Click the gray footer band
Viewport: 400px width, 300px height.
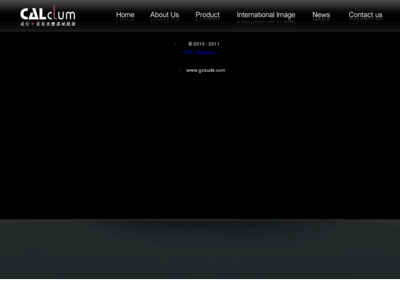[x=200, y=249]
